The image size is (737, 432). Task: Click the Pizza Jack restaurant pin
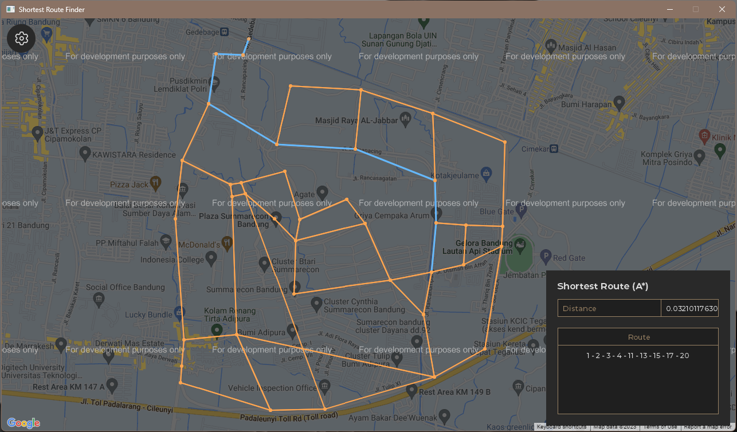tap(155, 182)
